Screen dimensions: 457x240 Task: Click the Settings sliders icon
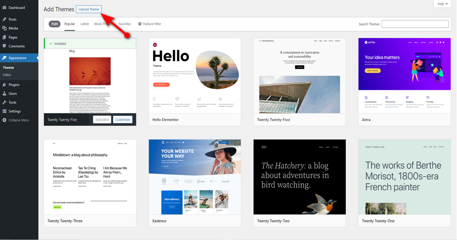tap(4, 111)
